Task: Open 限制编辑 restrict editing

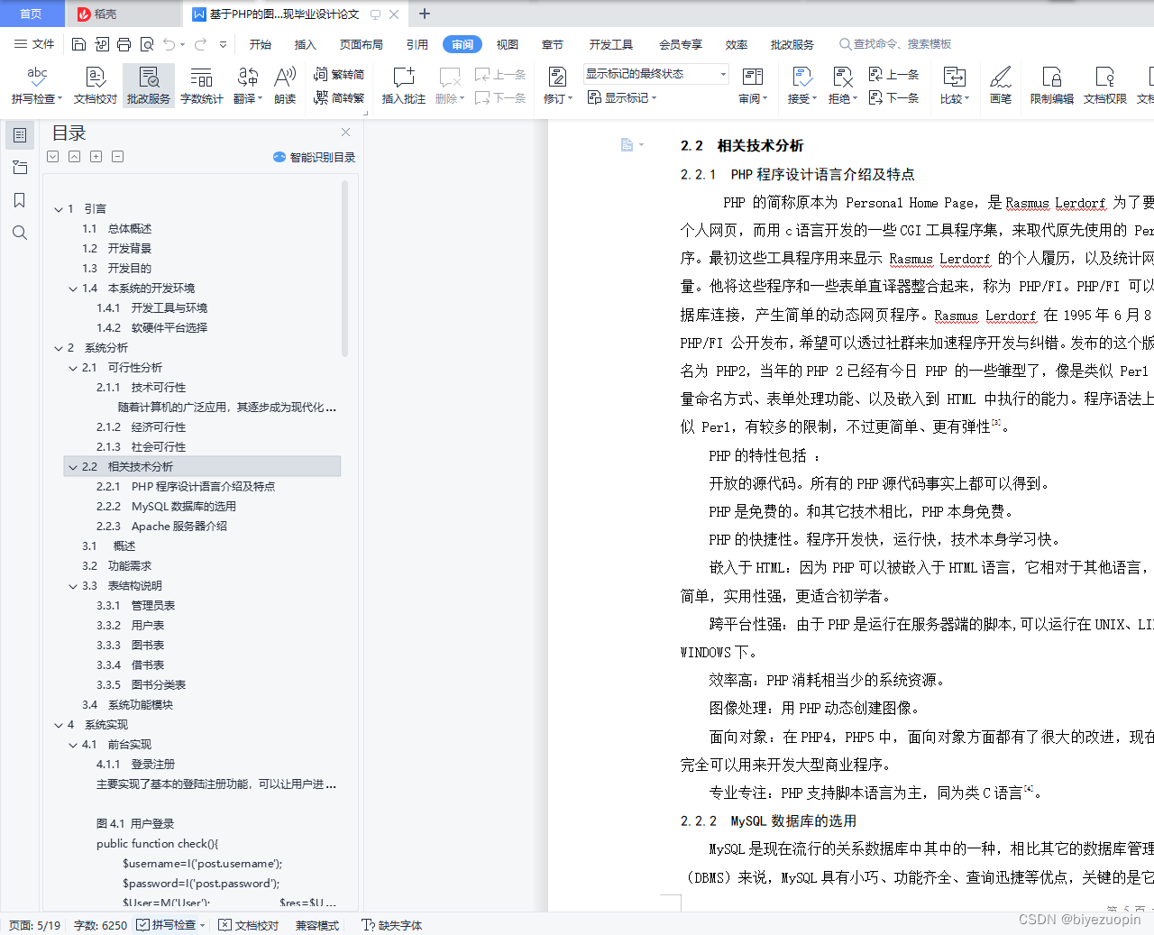Action: [x=1052, y=86]
